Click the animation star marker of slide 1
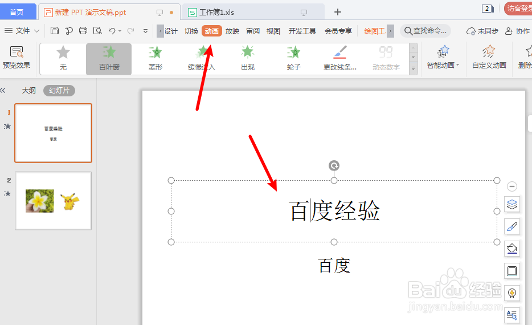This screenshot has width=532, height=325. pos(7,127)
